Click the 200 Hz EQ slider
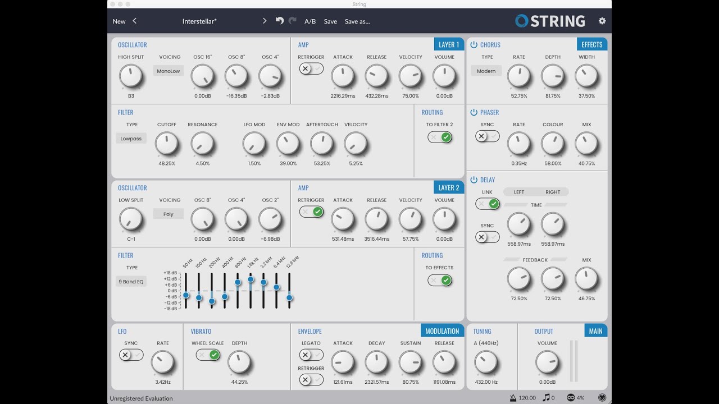Viewport: 719px width, 404px height. tap(212, 291)
